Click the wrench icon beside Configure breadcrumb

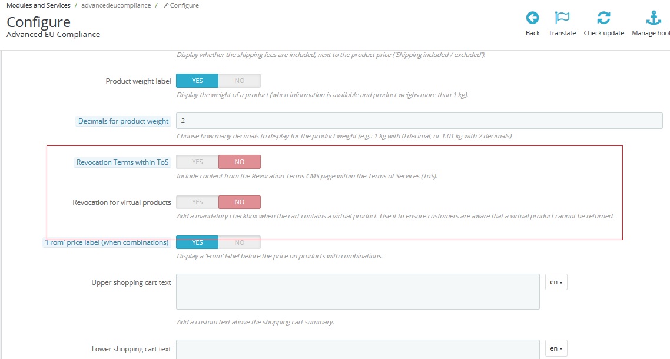tap(166, 5)
